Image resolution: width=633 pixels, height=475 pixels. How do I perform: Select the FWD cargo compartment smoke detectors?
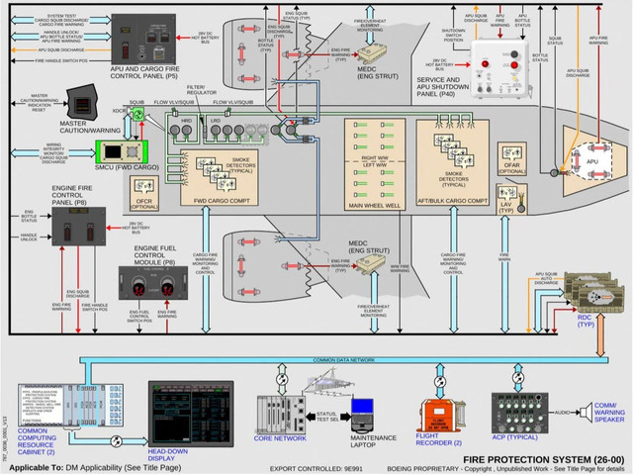[216, 173]
